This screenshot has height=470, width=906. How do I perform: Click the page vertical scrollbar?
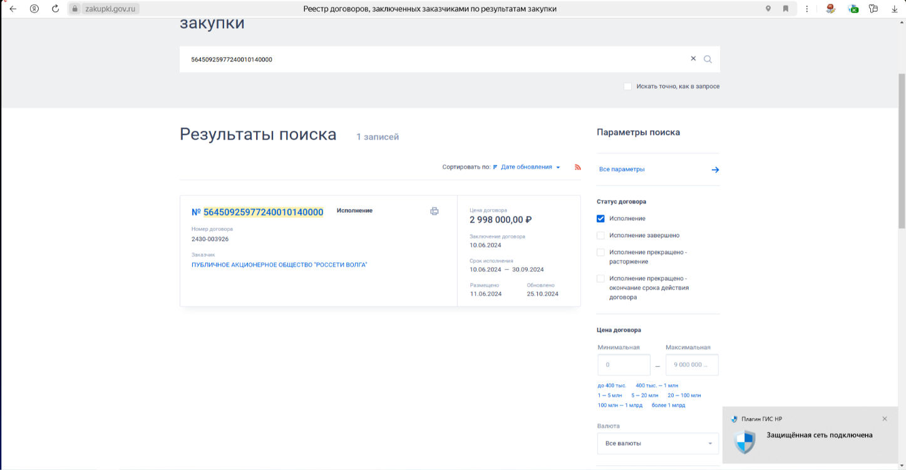[x=902, y=150]
